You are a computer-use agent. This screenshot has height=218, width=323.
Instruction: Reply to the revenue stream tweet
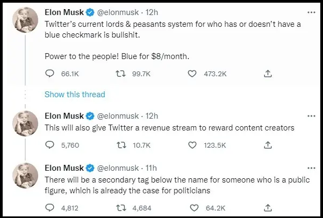point(49,144)
